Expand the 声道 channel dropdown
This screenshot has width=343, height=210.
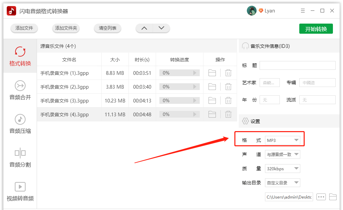(x=282, y=154)
